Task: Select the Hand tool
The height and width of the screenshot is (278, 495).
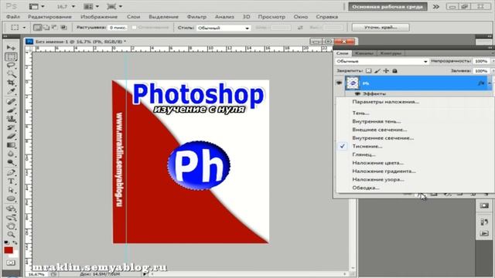Action: (11, 226)
